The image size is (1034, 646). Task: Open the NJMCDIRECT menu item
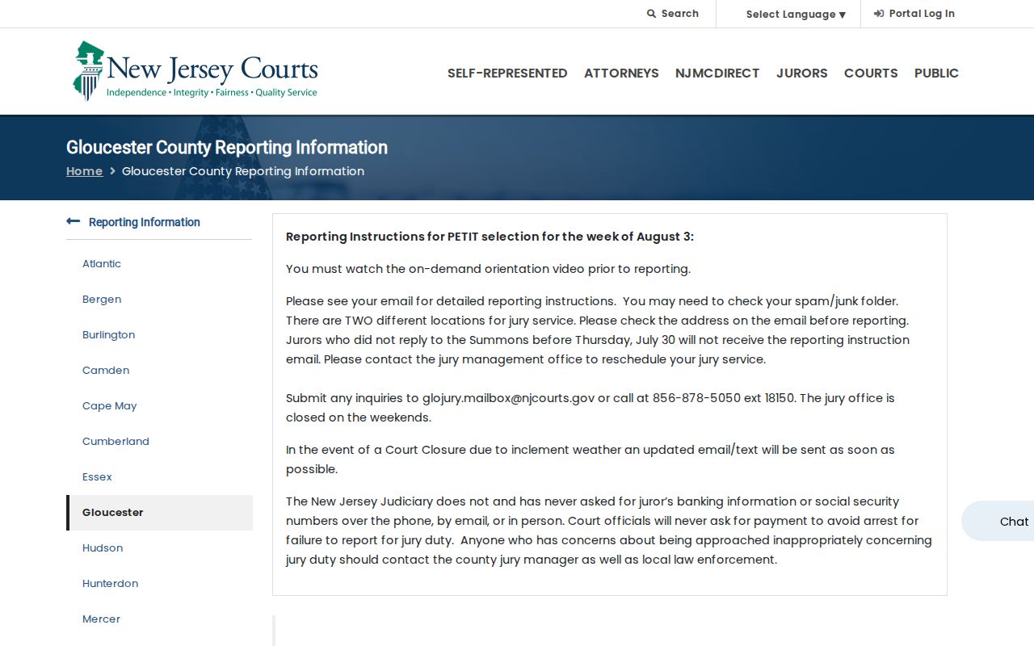pyautogui.click(x=717, y=73)
